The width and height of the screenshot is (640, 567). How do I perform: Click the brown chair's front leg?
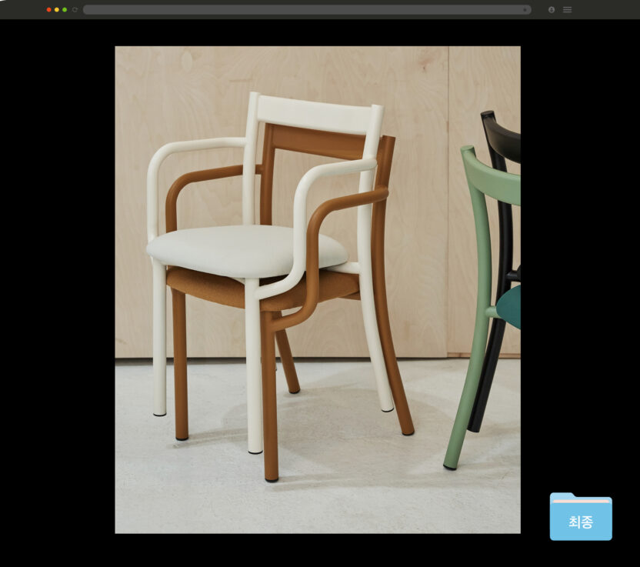[269, 400]
